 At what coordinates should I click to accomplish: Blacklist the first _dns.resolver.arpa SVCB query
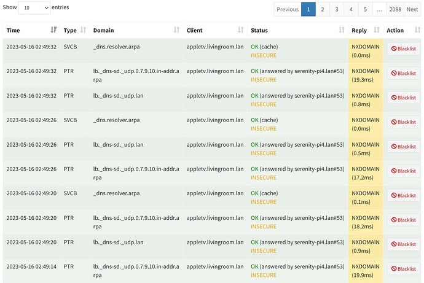point(403,48)
